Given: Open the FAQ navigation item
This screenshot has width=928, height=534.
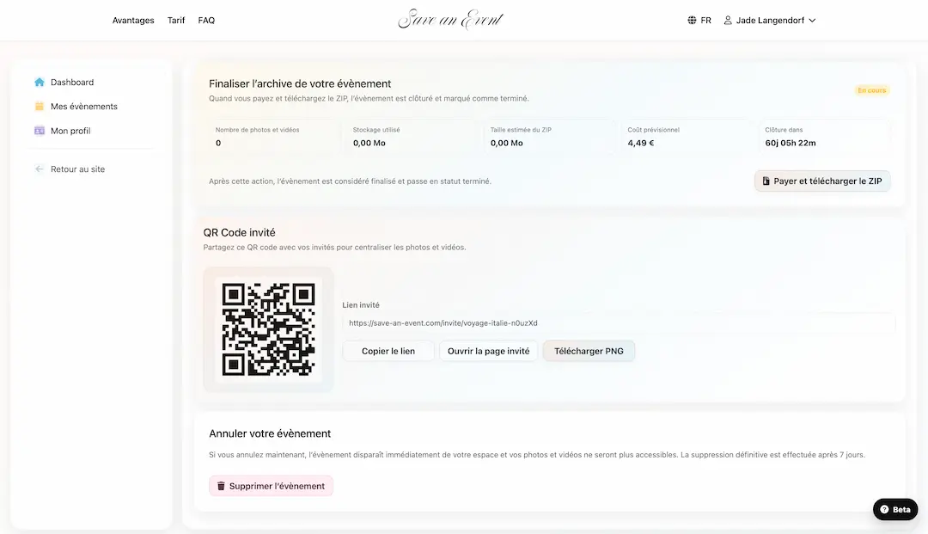Looking at the screenshot, I should [206, 20].
